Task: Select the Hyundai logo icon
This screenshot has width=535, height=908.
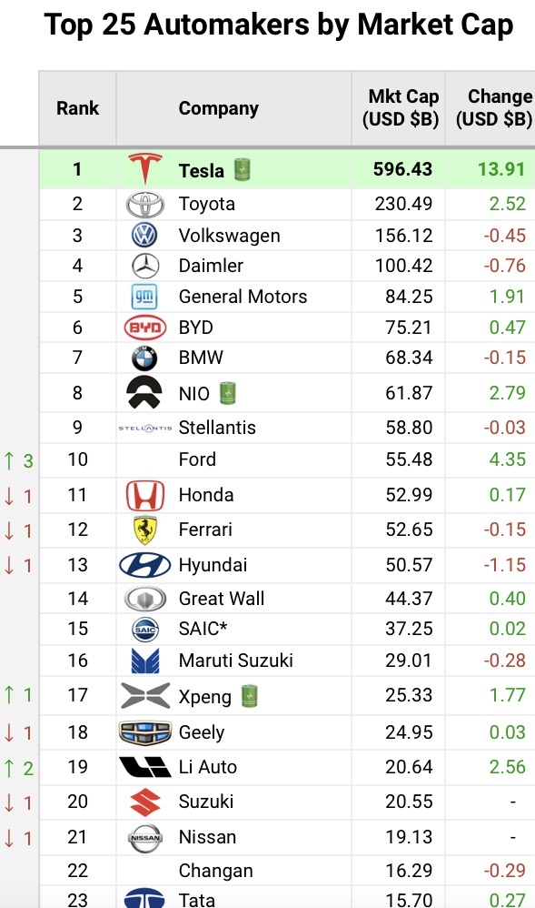Action: (x=144, y=565)
